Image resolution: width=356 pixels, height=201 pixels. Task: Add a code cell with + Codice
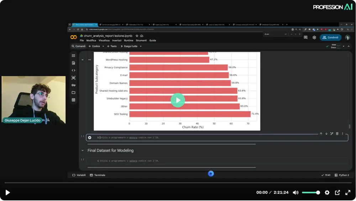(x=94, y=46)
